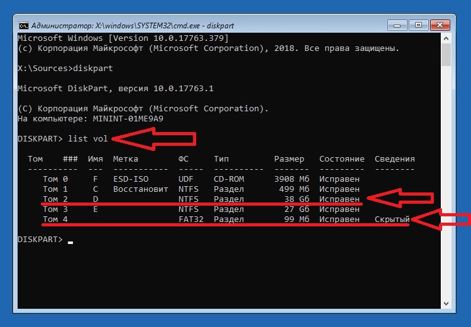
Task: Click the 'Имя' column header
Action: click(x=95, y=159)
